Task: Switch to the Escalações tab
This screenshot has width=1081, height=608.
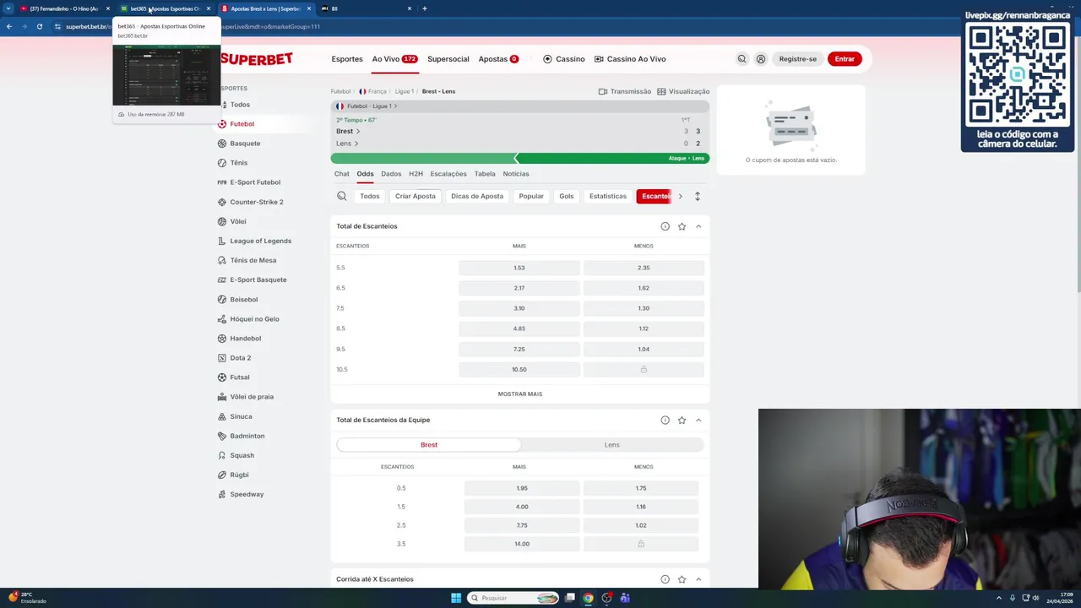Action: 448,174
